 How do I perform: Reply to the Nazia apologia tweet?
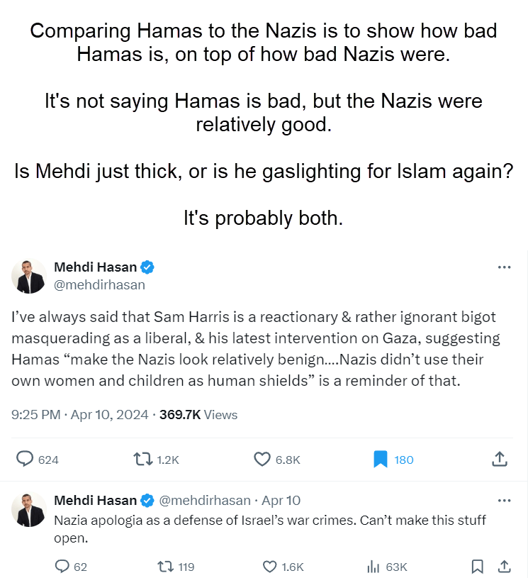pos(63,566)
